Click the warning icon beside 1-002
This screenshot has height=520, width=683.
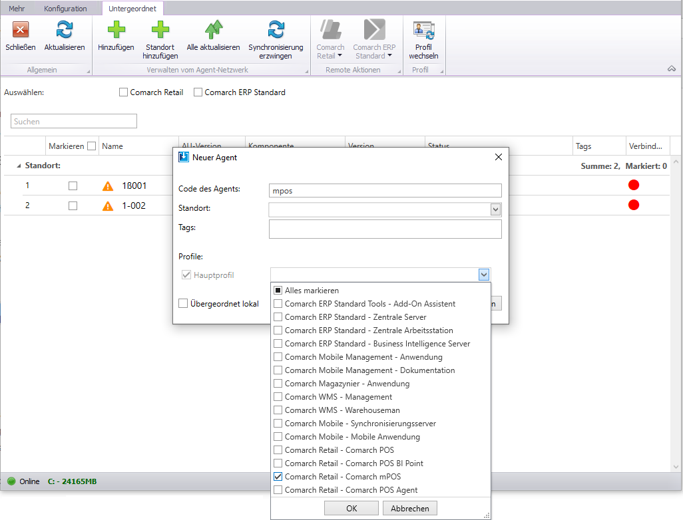108,206
